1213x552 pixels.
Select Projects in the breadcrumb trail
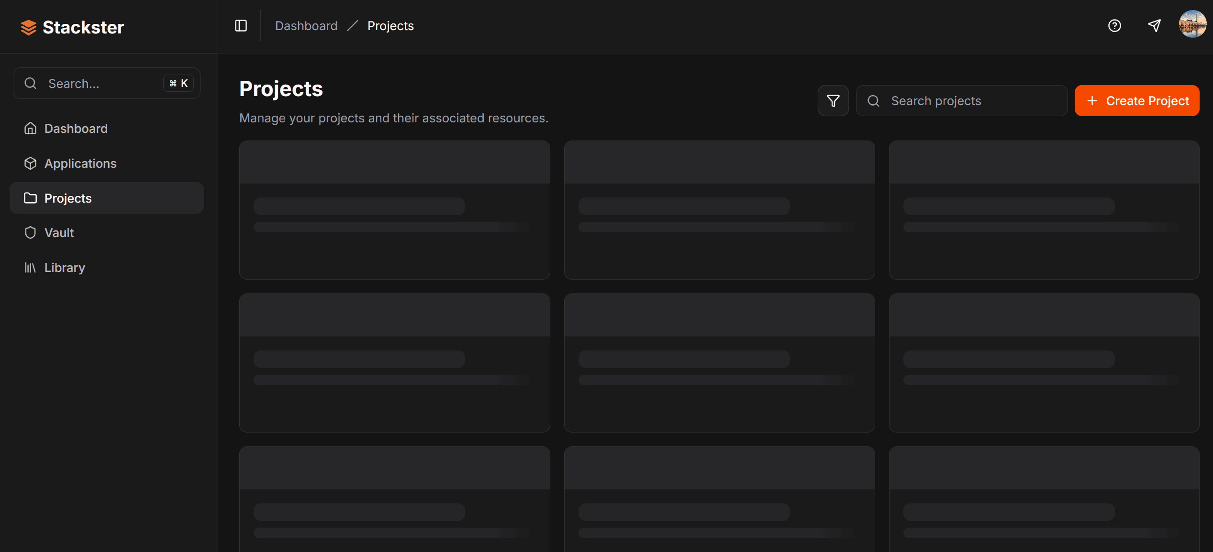pyautogui.click(x=390, y=25)
